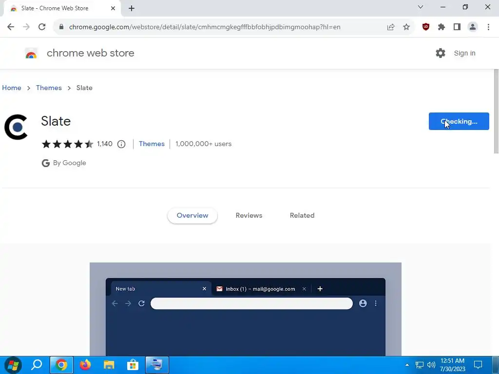Open the Windows Start button
The image size is (499, 374).
click(13, 365)
